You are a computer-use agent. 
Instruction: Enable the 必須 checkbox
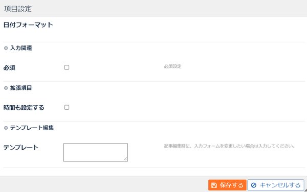pyautogui.click(x=67, y=67)
